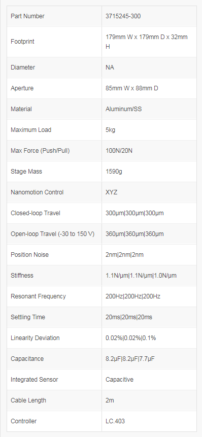Screen dimensions: 202x437
Task: Click the Nanomotion Control value XYZ
Action: tap(112, 192)
